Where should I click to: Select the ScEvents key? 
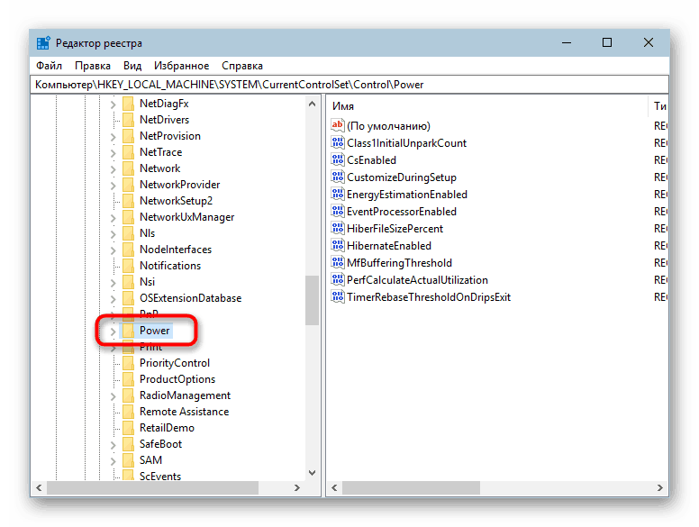tap(160, 477)
